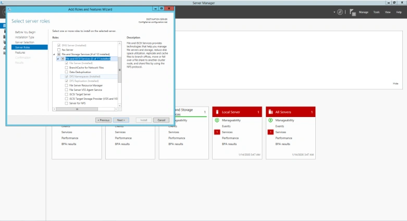
Task: Check File Server Resource Manager
Action: pos(67,85)
